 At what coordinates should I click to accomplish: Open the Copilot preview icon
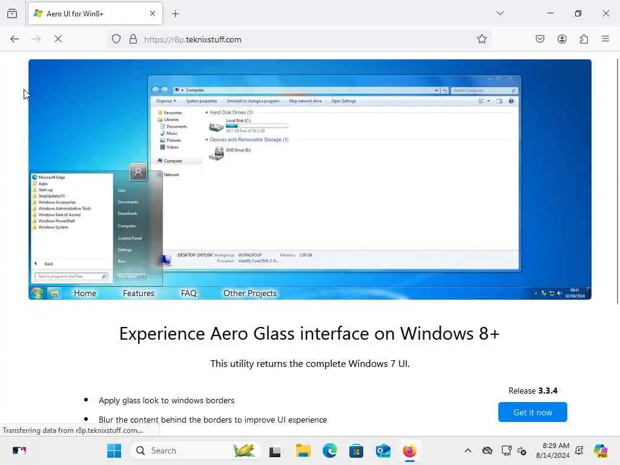[x=601, y=450]
